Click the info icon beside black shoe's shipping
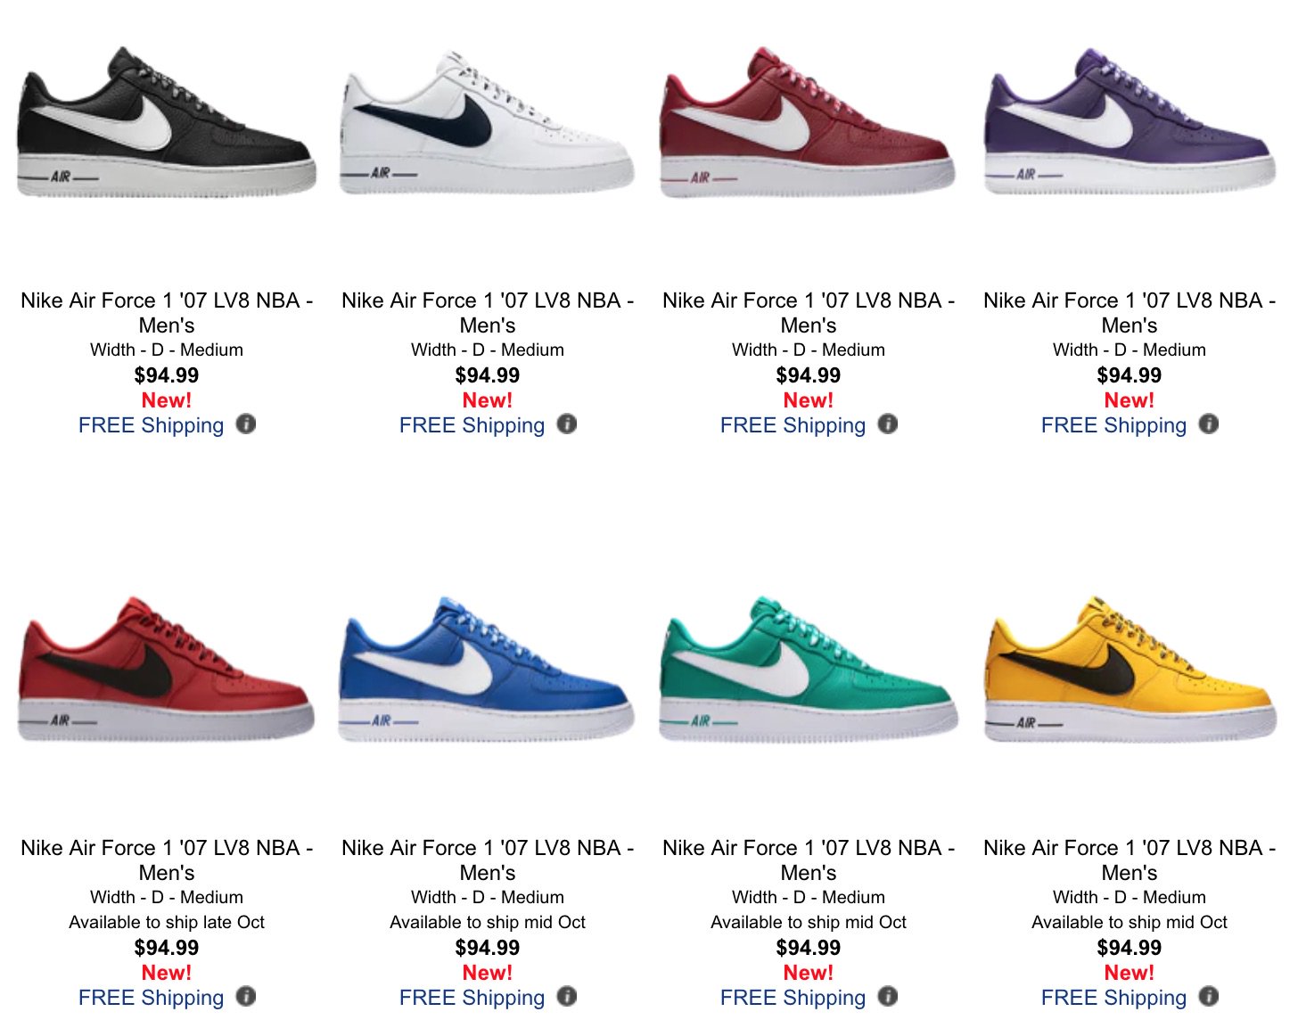Screen dimensions: 1298x1020 pyautogui.click(x=246, y=424)
